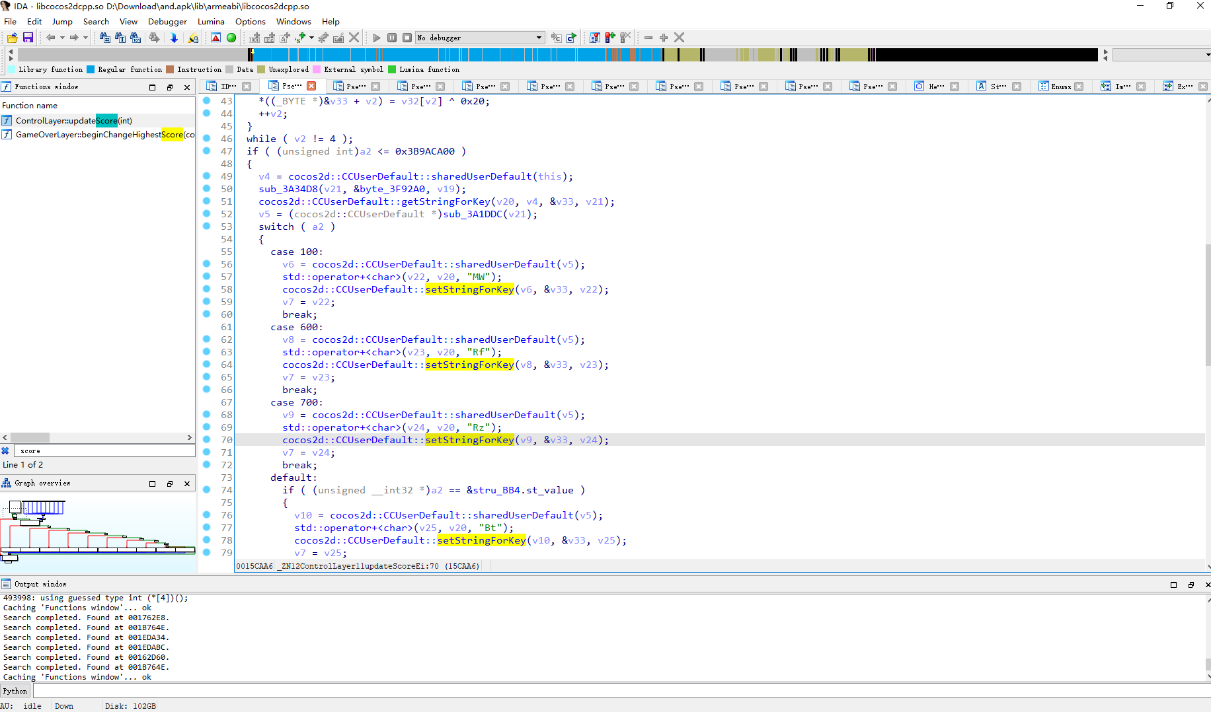1211x712 pixels.
Task: Click the Regular function legend color swatch
Action: click(x=91, y=69)
